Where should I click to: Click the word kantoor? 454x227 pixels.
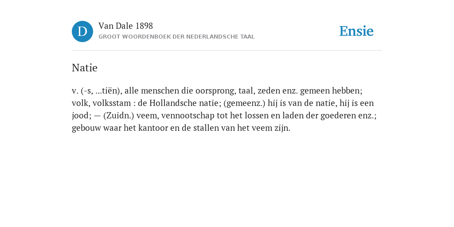pyautogui.click(x=153, y=128)
